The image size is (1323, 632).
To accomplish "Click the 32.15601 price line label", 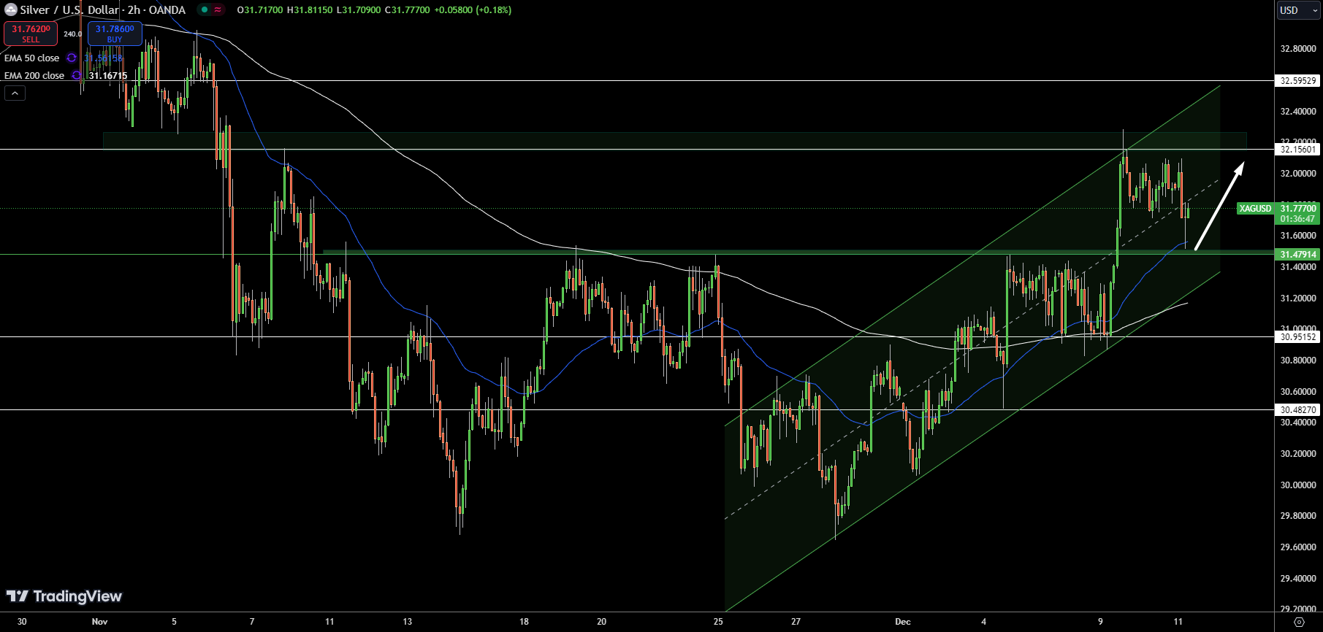I will coord(1298,149).
